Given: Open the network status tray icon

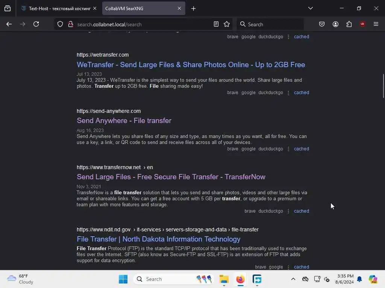Looking at the screenshot, I should click(317, 279).
